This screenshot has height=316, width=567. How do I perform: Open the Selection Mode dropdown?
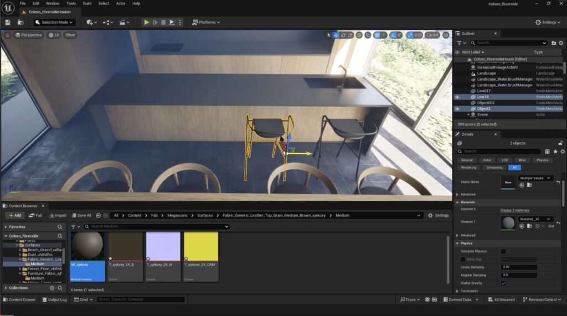click(55, 22)
